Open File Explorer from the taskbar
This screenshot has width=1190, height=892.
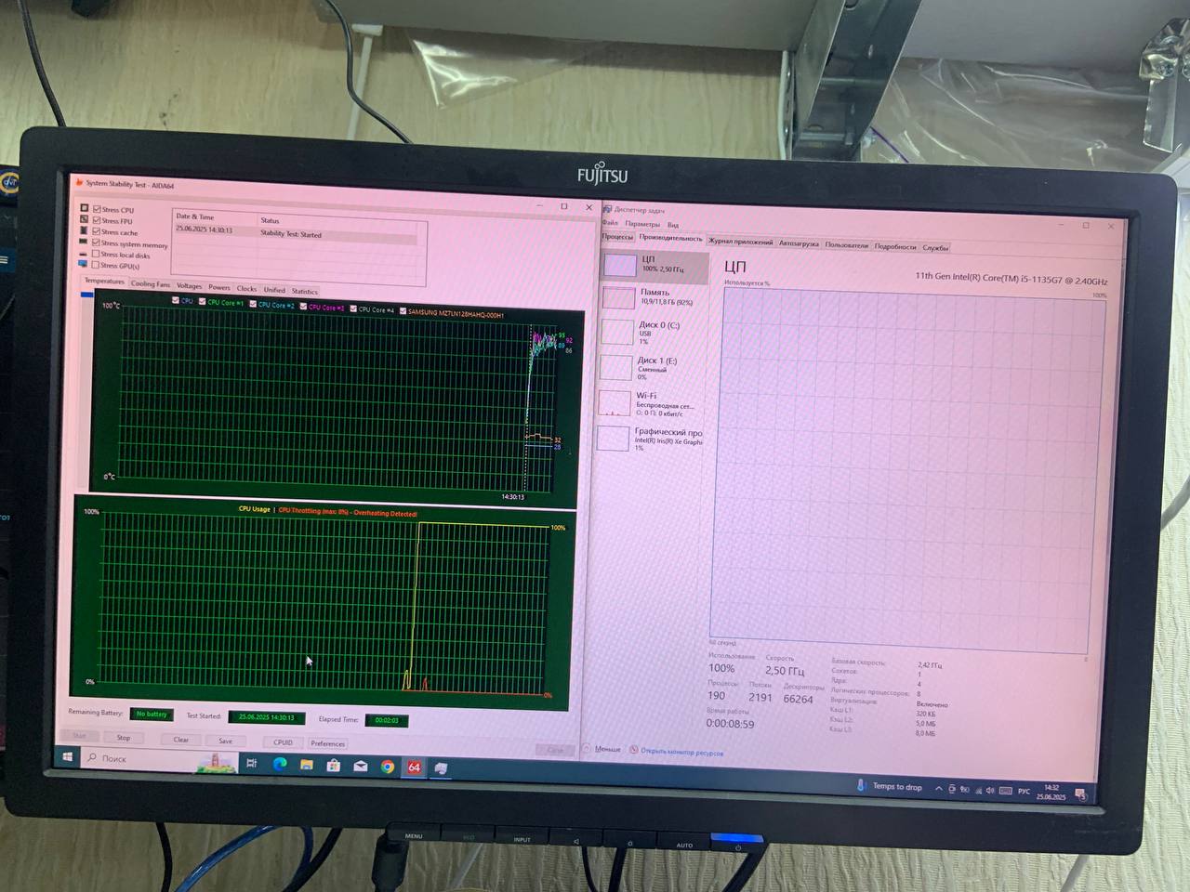point(306,766)
